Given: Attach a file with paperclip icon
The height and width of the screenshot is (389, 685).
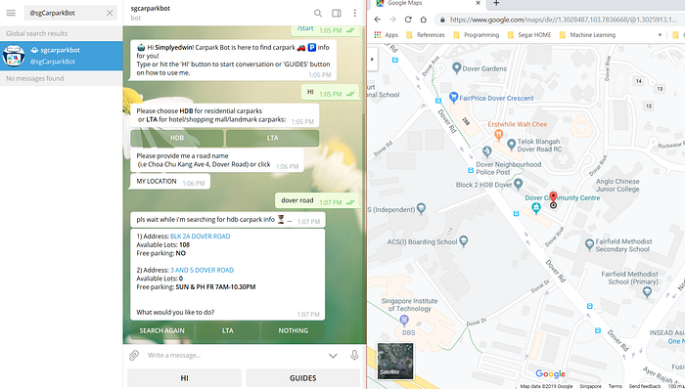Looking at the screenshot, I should coord(134,355).
